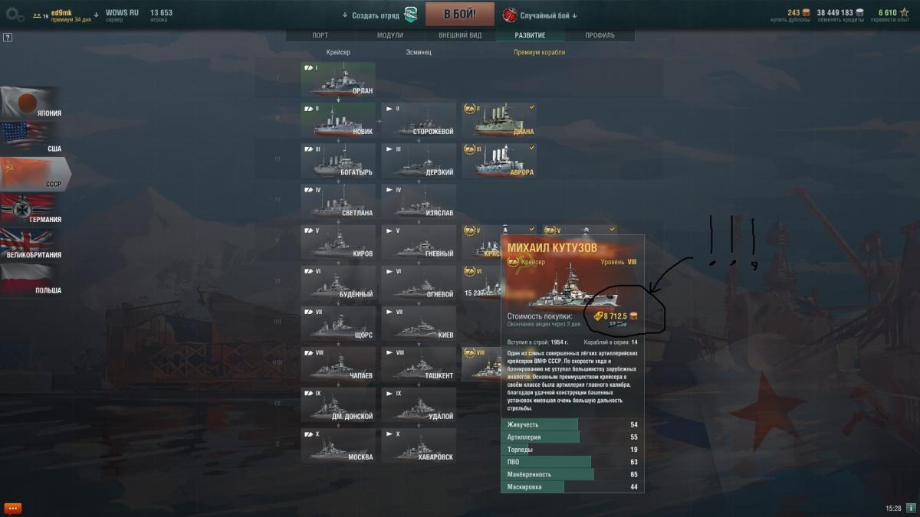
Task: Select the Хабаровск destroyer thumbnail
Action: click(x=419, y=446)
